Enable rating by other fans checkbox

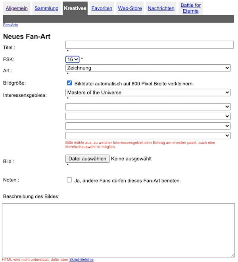click(69, 180)
